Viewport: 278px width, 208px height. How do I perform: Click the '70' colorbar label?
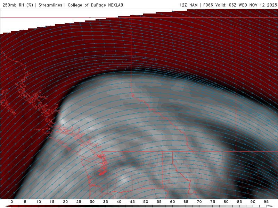click(199, 202)
